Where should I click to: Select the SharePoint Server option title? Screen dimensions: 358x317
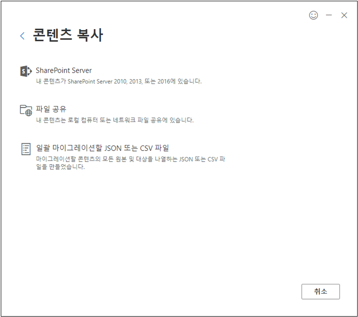pyautogui.click(x=64, y=71)
